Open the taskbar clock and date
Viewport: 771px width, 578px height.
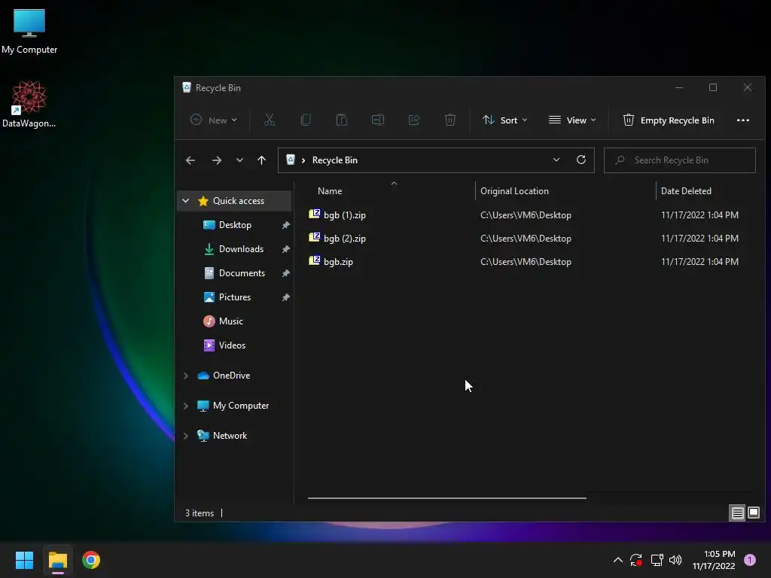point(714,560)
